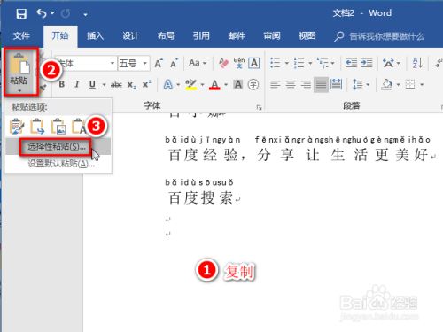This screenshot has height=332, width=443.
Task: Align text right
Action: tap(306, 85)
